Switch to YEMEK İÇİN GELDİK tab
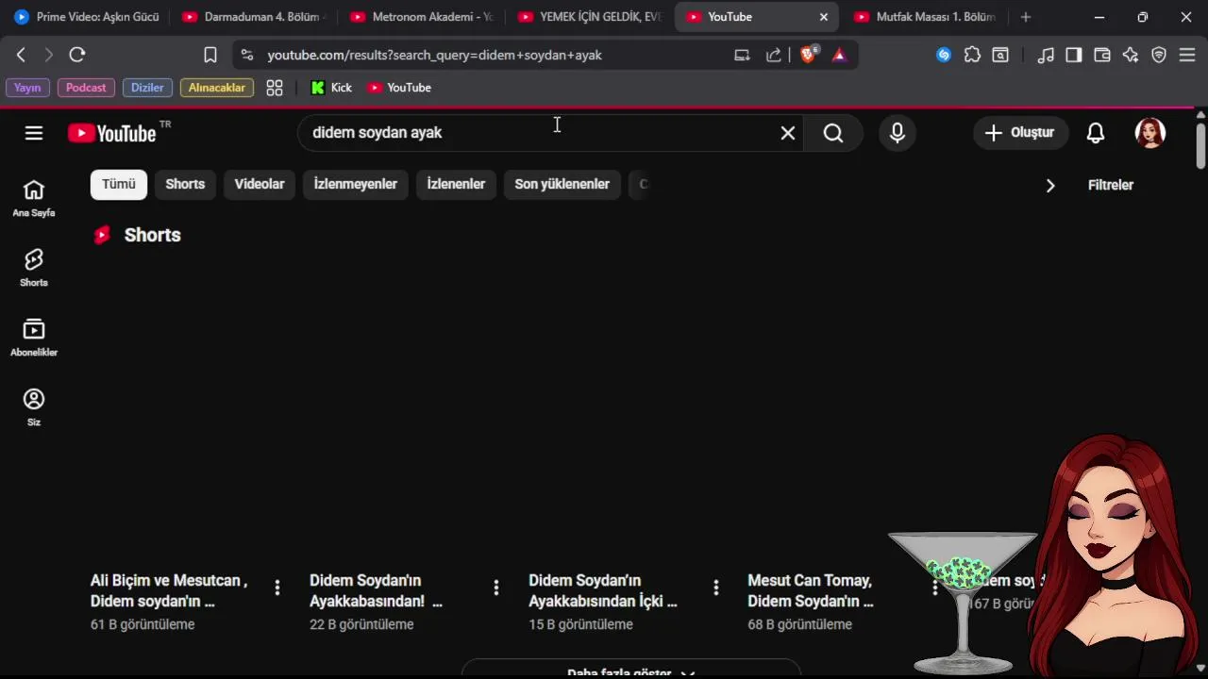Viewport: 1208px width, 679px height. click(591, 17)
